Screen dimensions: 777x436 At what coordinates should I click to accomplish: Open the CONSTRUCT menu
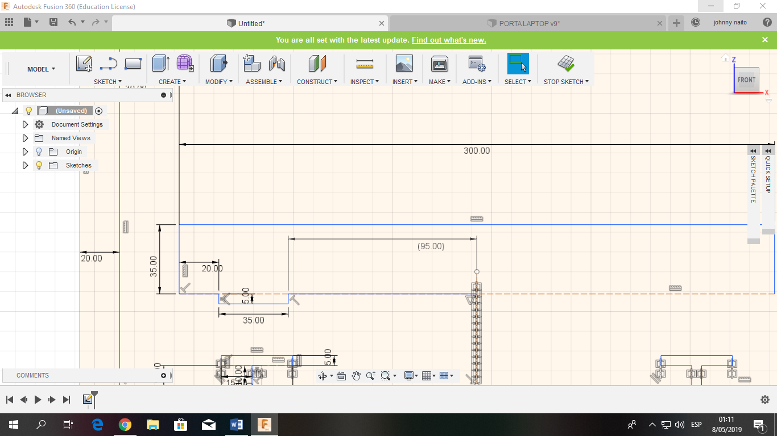(317, 82)
